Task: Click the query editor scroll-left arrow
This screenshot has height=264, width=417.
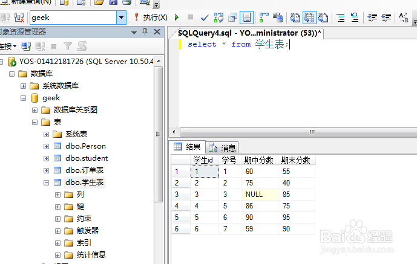Action: pyautogui.click(x=174, y=132)
